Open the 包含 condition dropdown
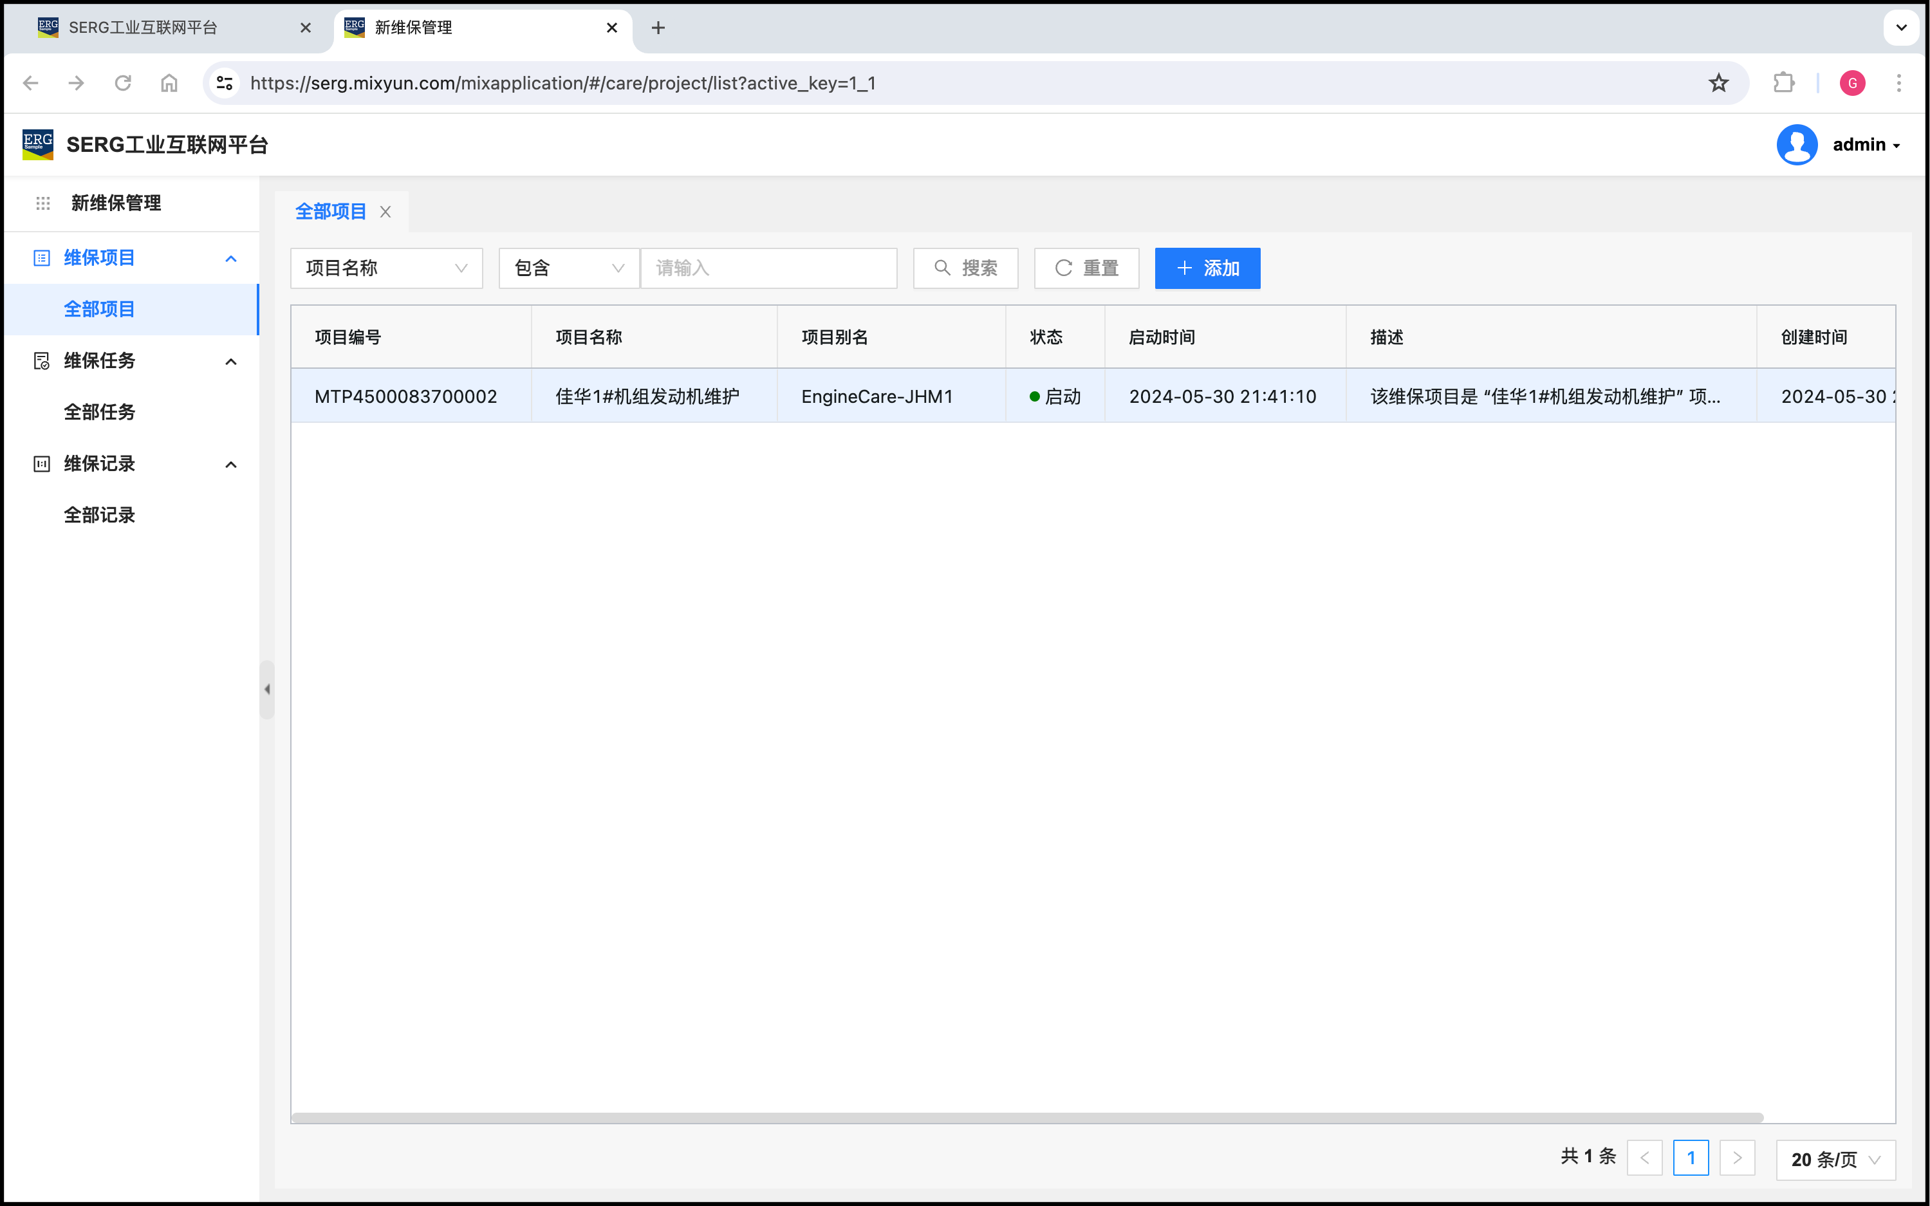The width and height of the screenshot is (1930, 1206). click(x=569, y=268)
